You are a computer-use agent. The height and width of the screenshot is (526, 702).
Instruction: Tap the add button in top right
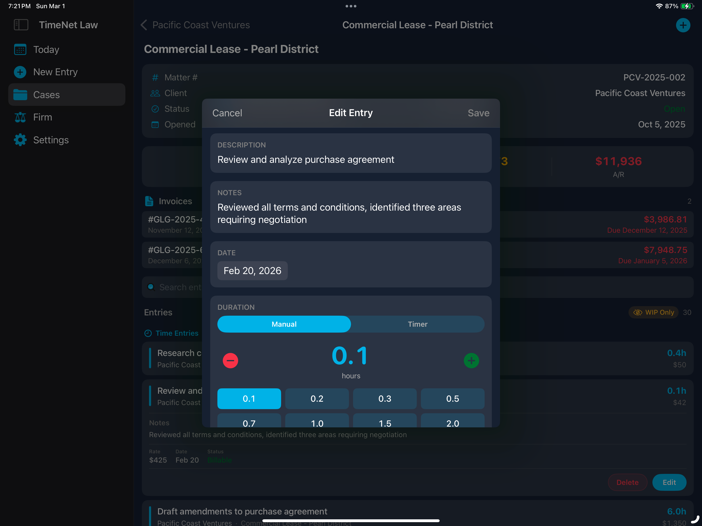coord(683,25)
